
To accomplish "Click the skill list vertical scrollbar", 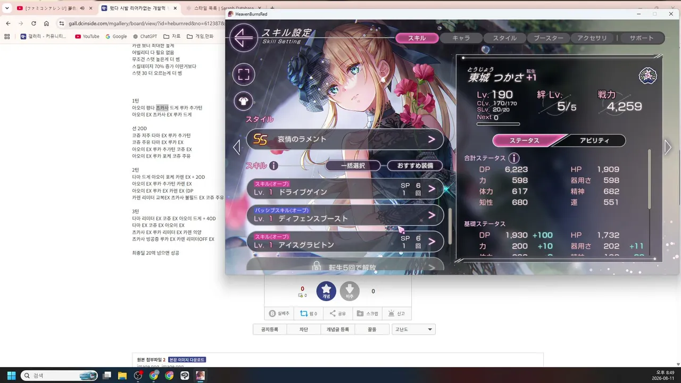I will (450, 226).
